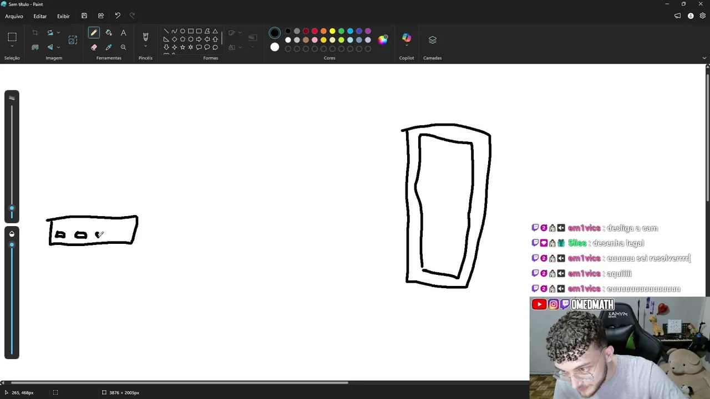Pick the gray color swatch
The width and height of the screenshot is (710, 399).
click(x=297, y=31)
